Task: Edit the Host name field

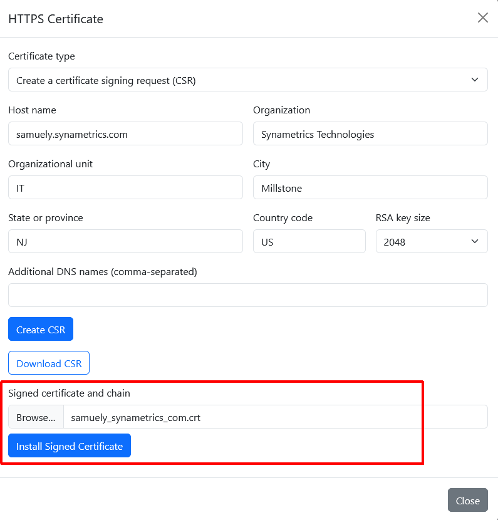Action: coord(126,133)
